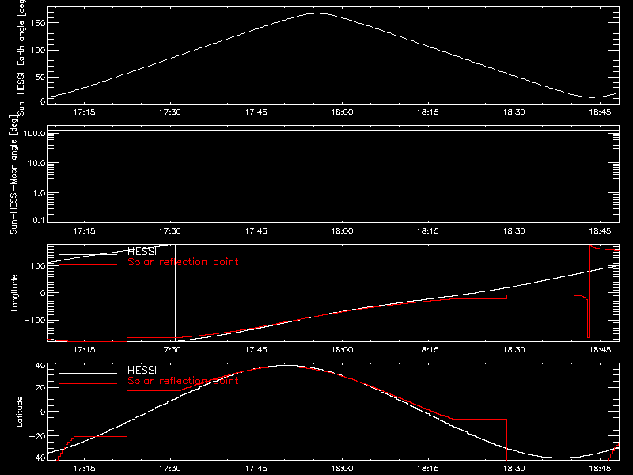Click '1.0' tick on Sun-HESSI-Moon angle axis
The width and height of the screenshot is (633, 475).
click(39, 193)
